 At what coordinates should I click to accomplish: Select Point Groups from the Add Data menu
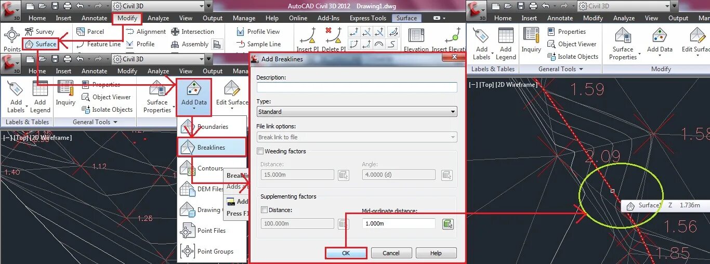coord(212,252)
